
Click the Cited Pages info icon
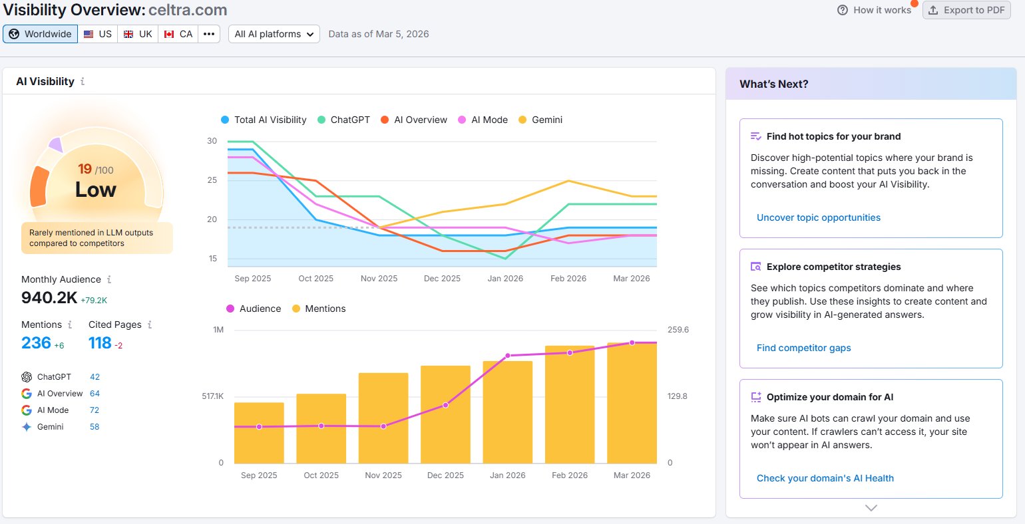pos(150,325)
